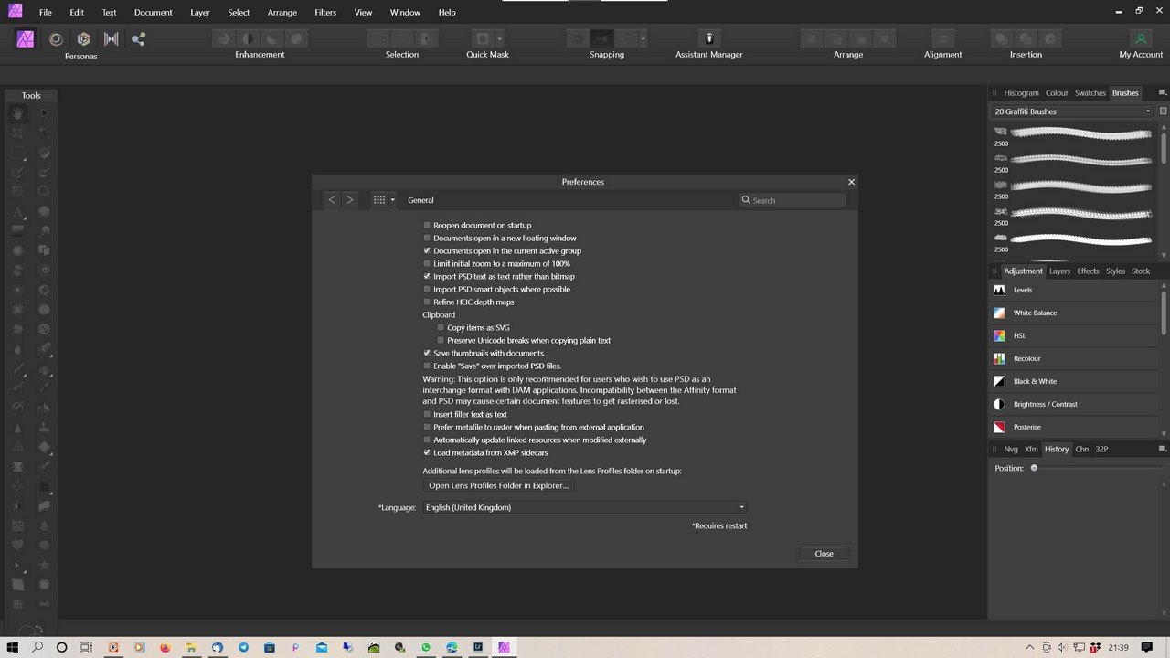Viewport: 1170px width, 658px height.
Task: Go back in Preferences navigation
Action: 332,199
